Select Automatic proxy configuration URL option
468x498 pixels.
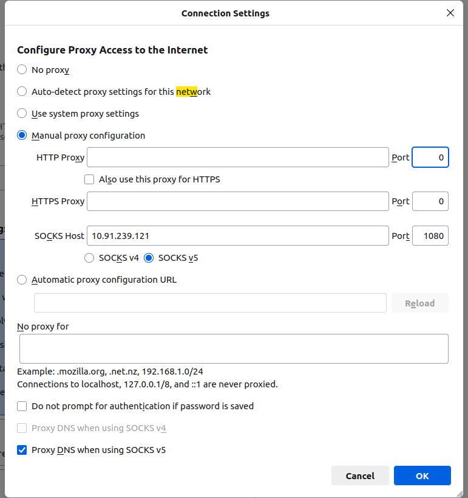coord(22,280)
